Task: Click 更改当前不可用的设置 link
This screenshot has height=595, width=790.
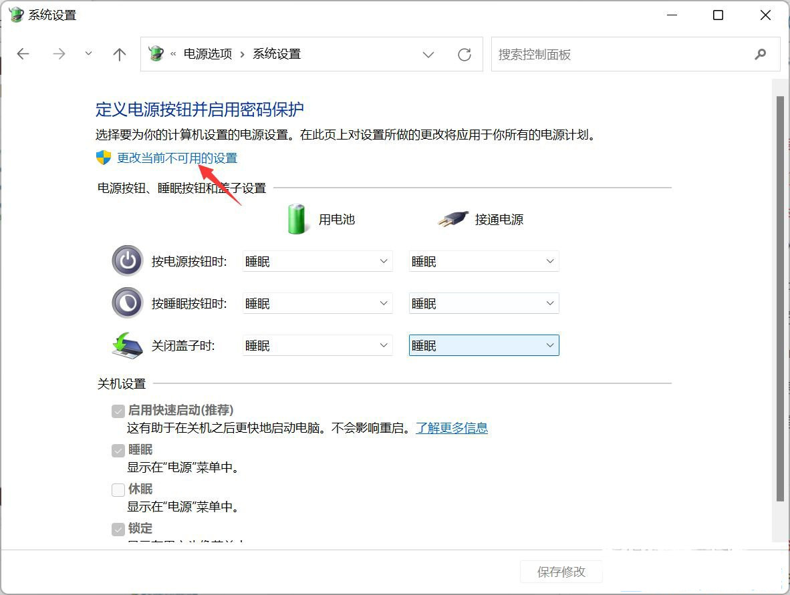Action: 177,158
